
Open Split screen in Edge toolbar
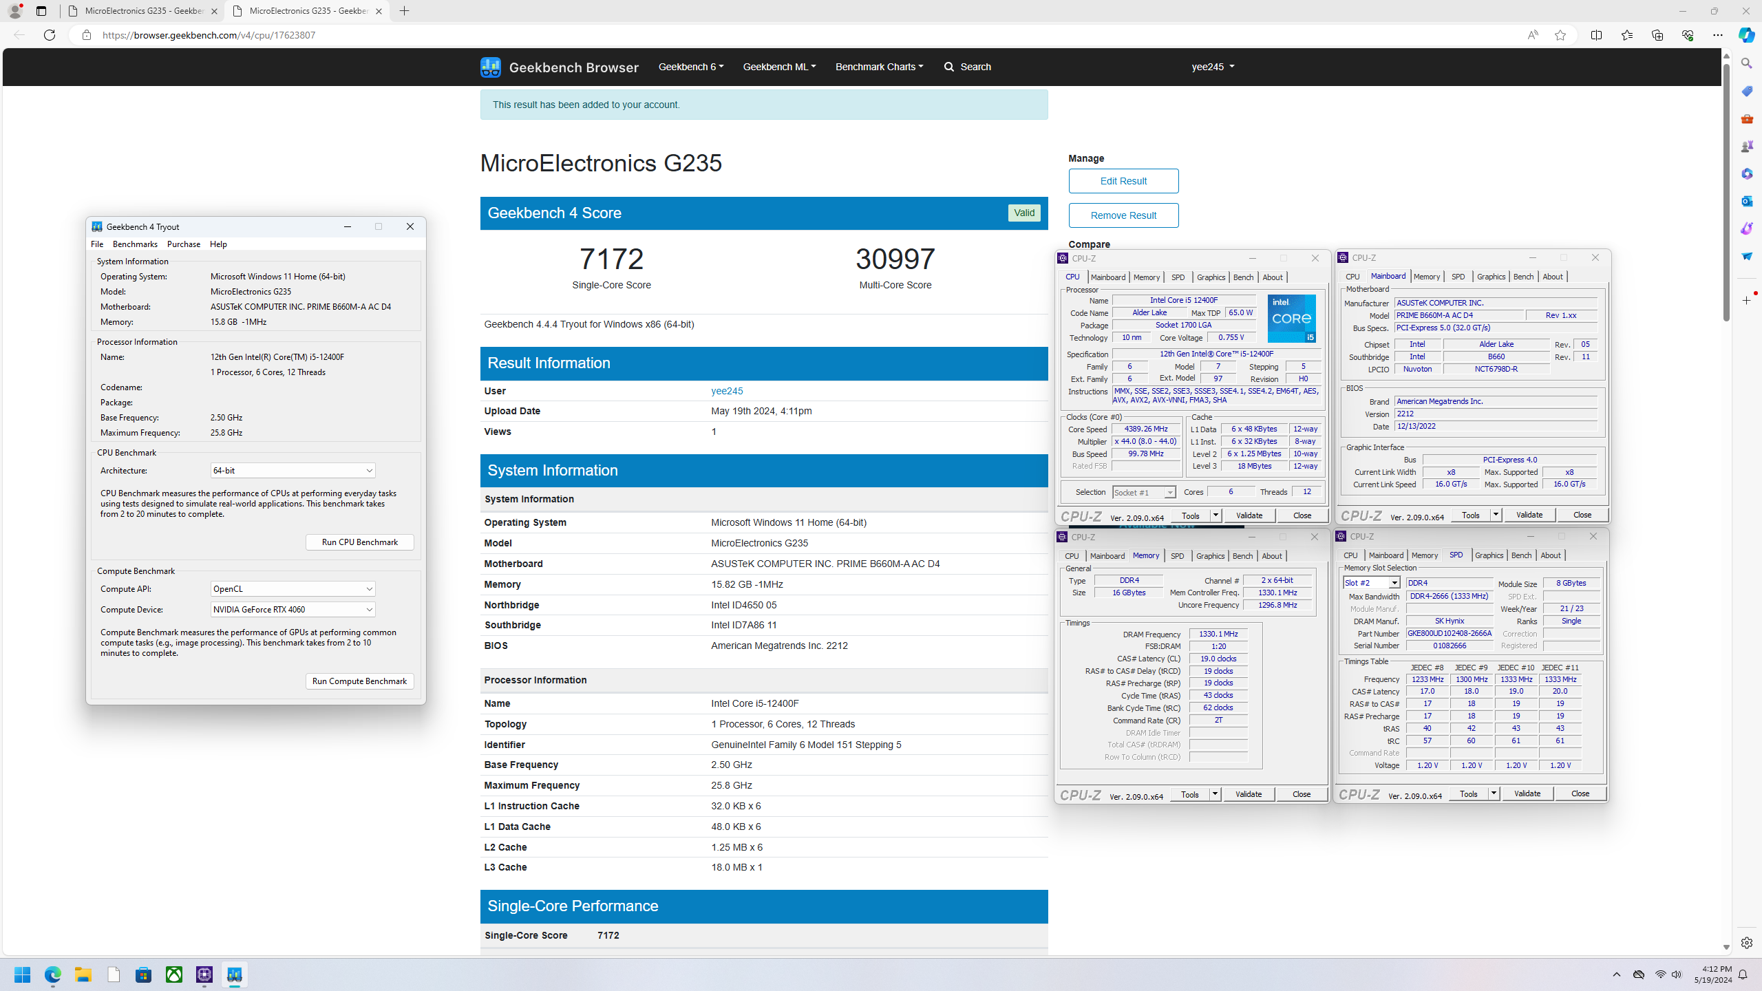point(1596,35)
